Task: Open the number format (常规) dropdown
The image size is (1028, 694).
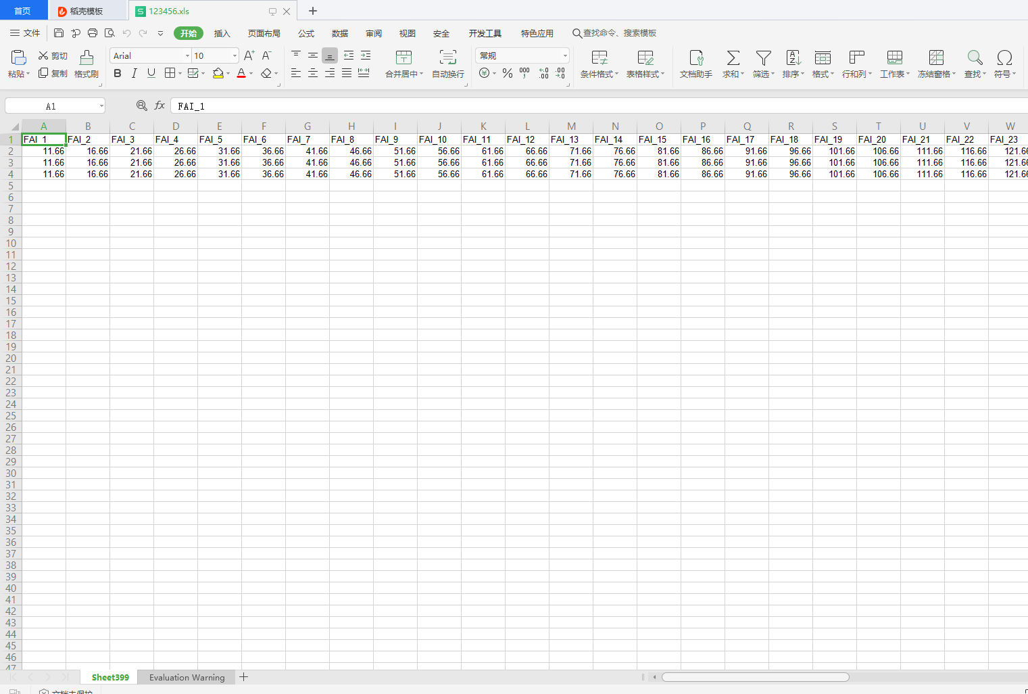Action: (565, 55)
